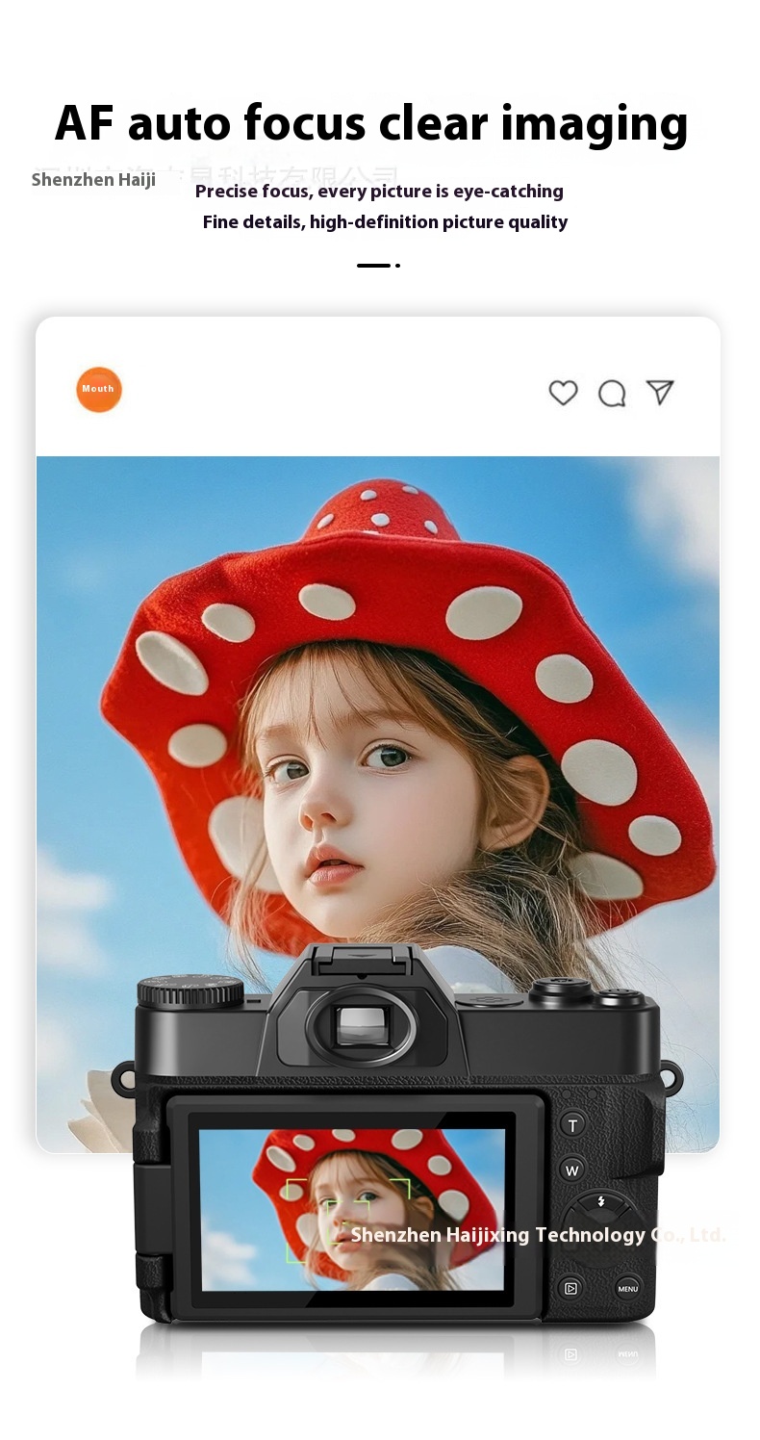
Task: Click the Shenzhen Haiji label text
Action: [93, 180]
